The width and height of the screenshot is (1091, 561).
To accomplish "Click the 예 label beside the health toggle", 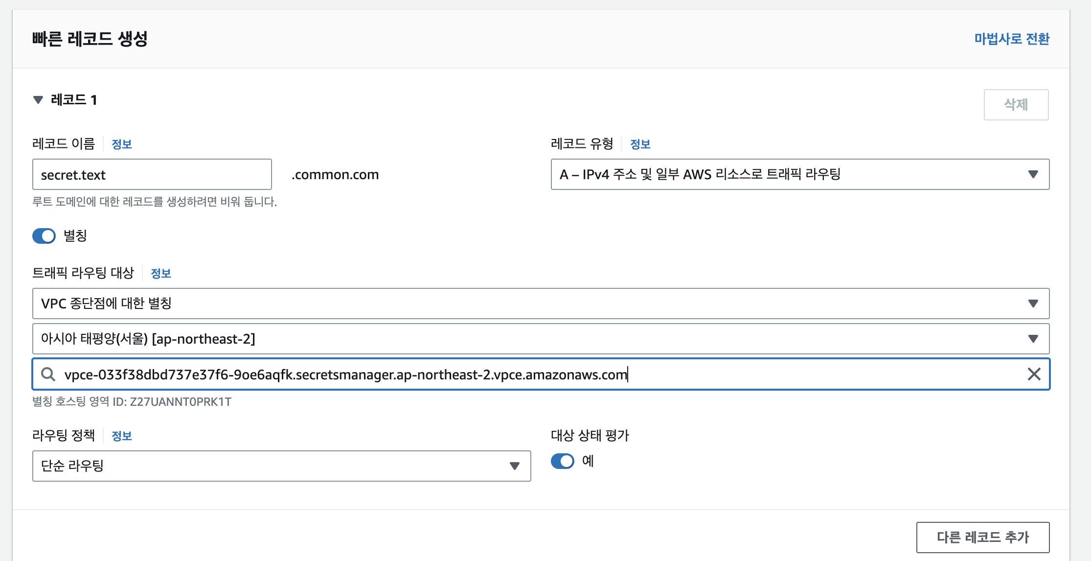I will point(588,461).
